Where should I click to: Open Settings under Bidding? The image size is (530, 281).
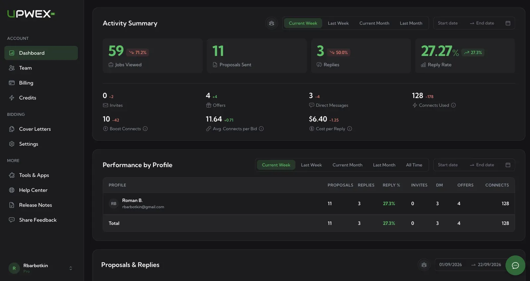tap(41, 144)
